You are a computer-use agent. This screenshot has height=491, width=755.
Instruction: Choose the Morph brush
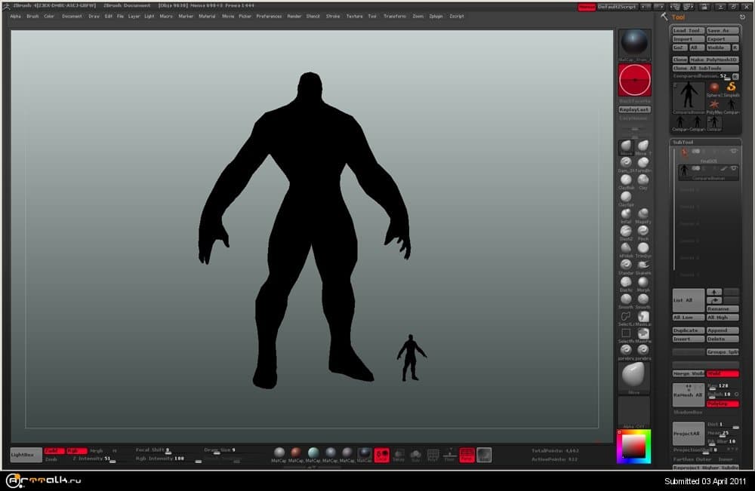tap(643, 281)
